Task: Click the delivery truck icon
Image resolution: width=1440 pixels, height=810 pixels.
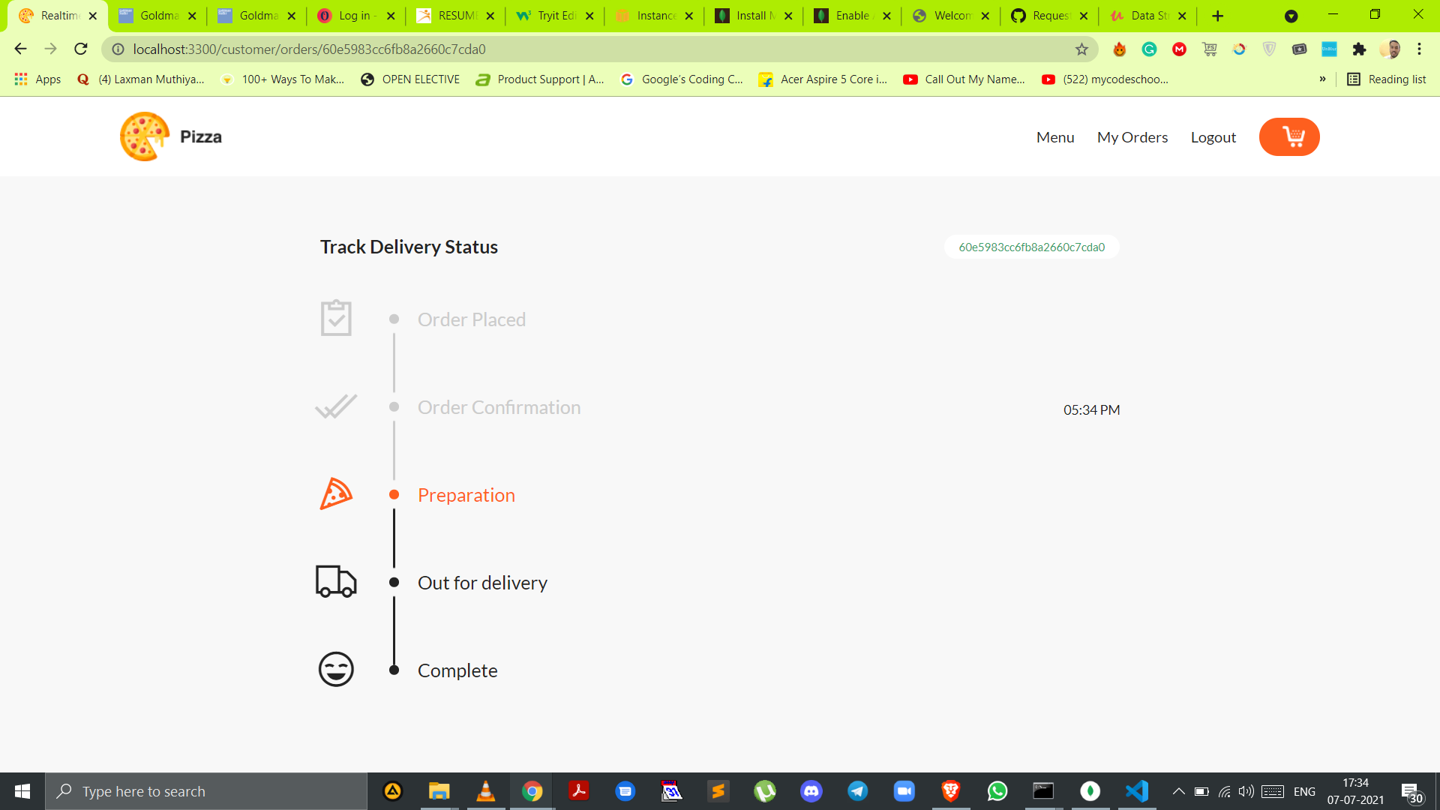Action: tap(335, 582)
